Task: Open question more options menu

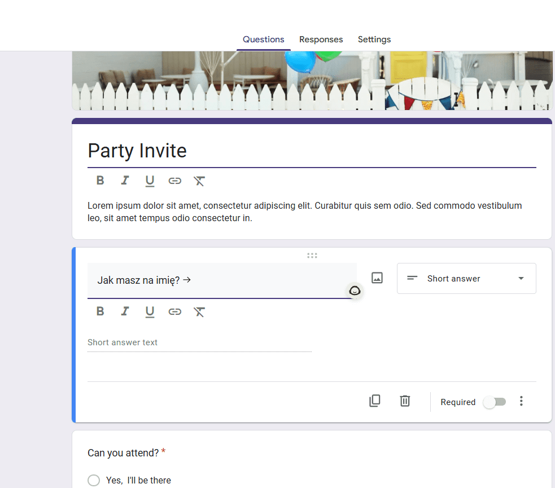Action: click(521, 401)
